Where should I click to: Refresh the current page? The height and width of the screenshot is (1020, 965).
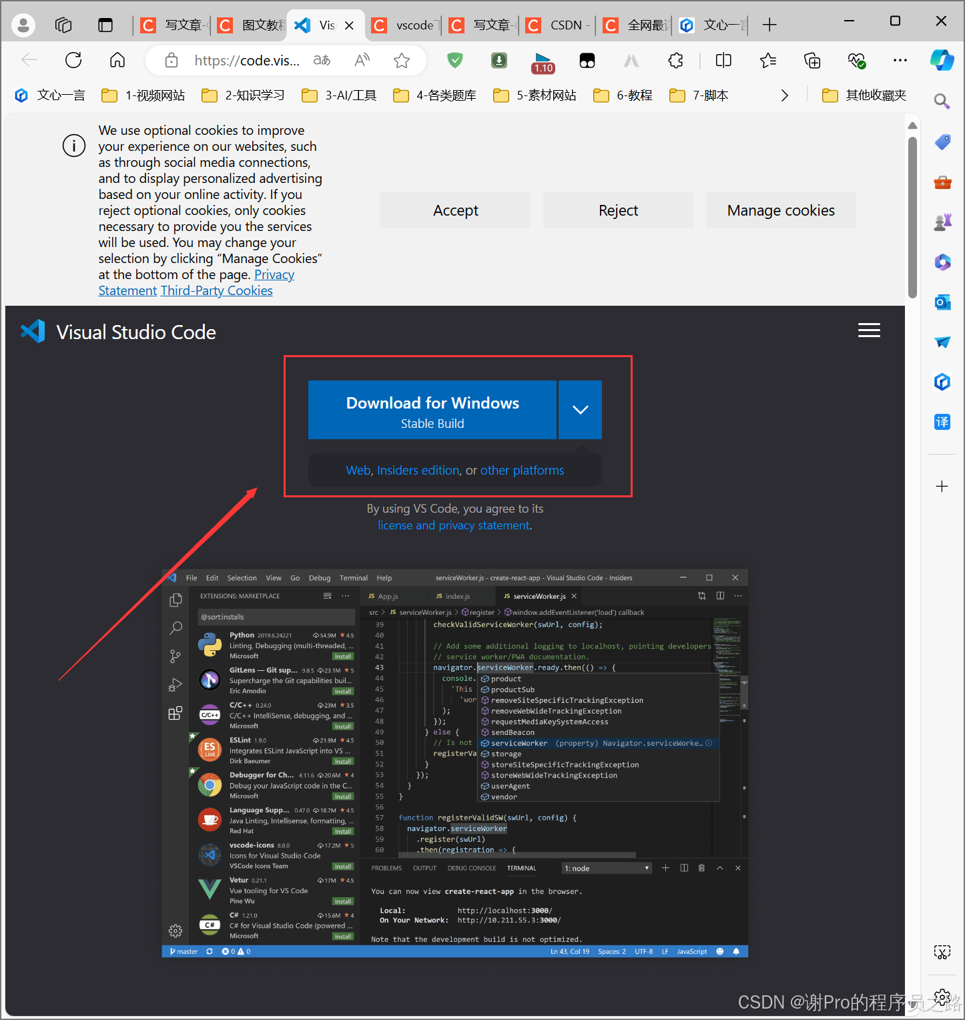pos(73,61)
